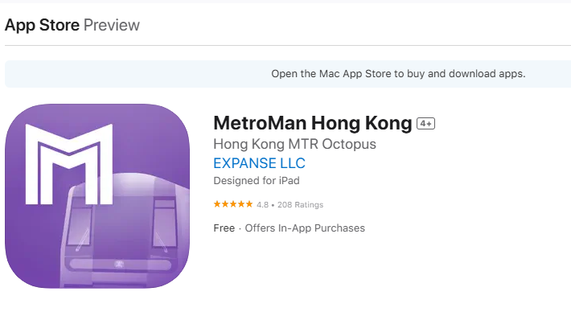Go to the App Store header link
Viewport: 571px width, 312px height.
(42, 25)
